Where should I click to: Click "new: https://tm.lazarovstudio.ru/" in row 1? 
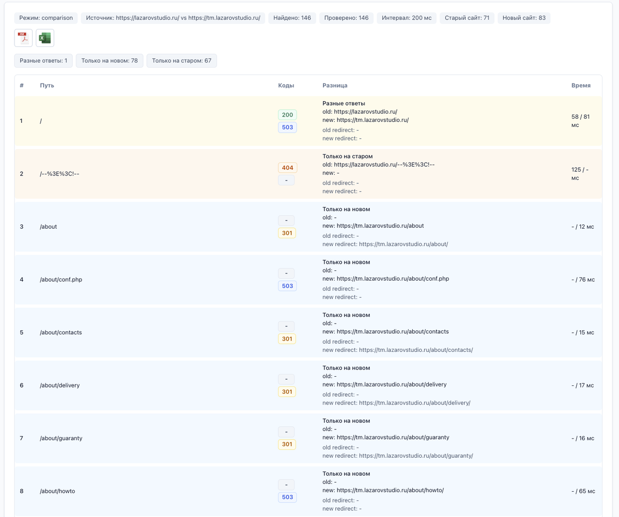click(x=366, y=120)
